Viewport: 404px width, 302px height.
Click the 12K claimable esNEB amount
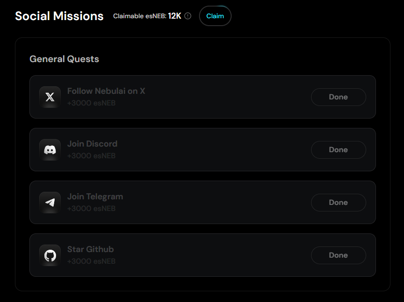coord(175,16)
